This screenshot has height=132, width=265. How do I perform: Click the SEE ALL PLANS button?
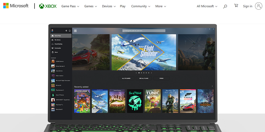(144, 78)
